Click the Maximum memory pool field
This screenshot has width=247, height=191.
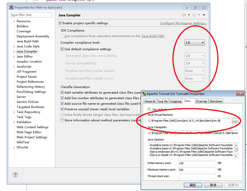pyautogui.click(x=197, y=170)
